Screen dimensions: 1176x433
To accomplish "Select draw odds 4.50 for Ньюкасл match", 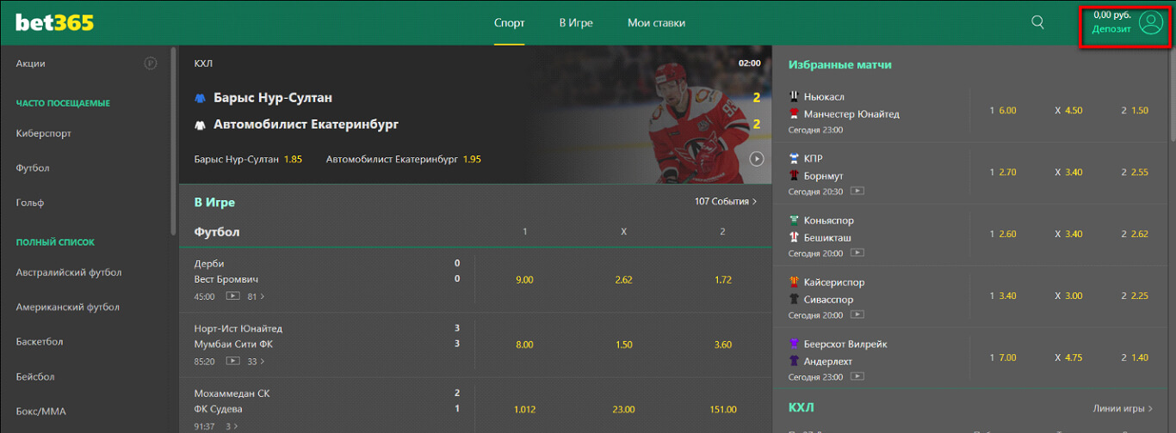I will [1074, 111].
